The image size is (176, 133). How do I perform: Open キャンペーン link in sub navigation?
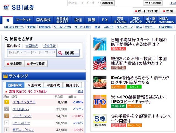(x=125, y=27)
